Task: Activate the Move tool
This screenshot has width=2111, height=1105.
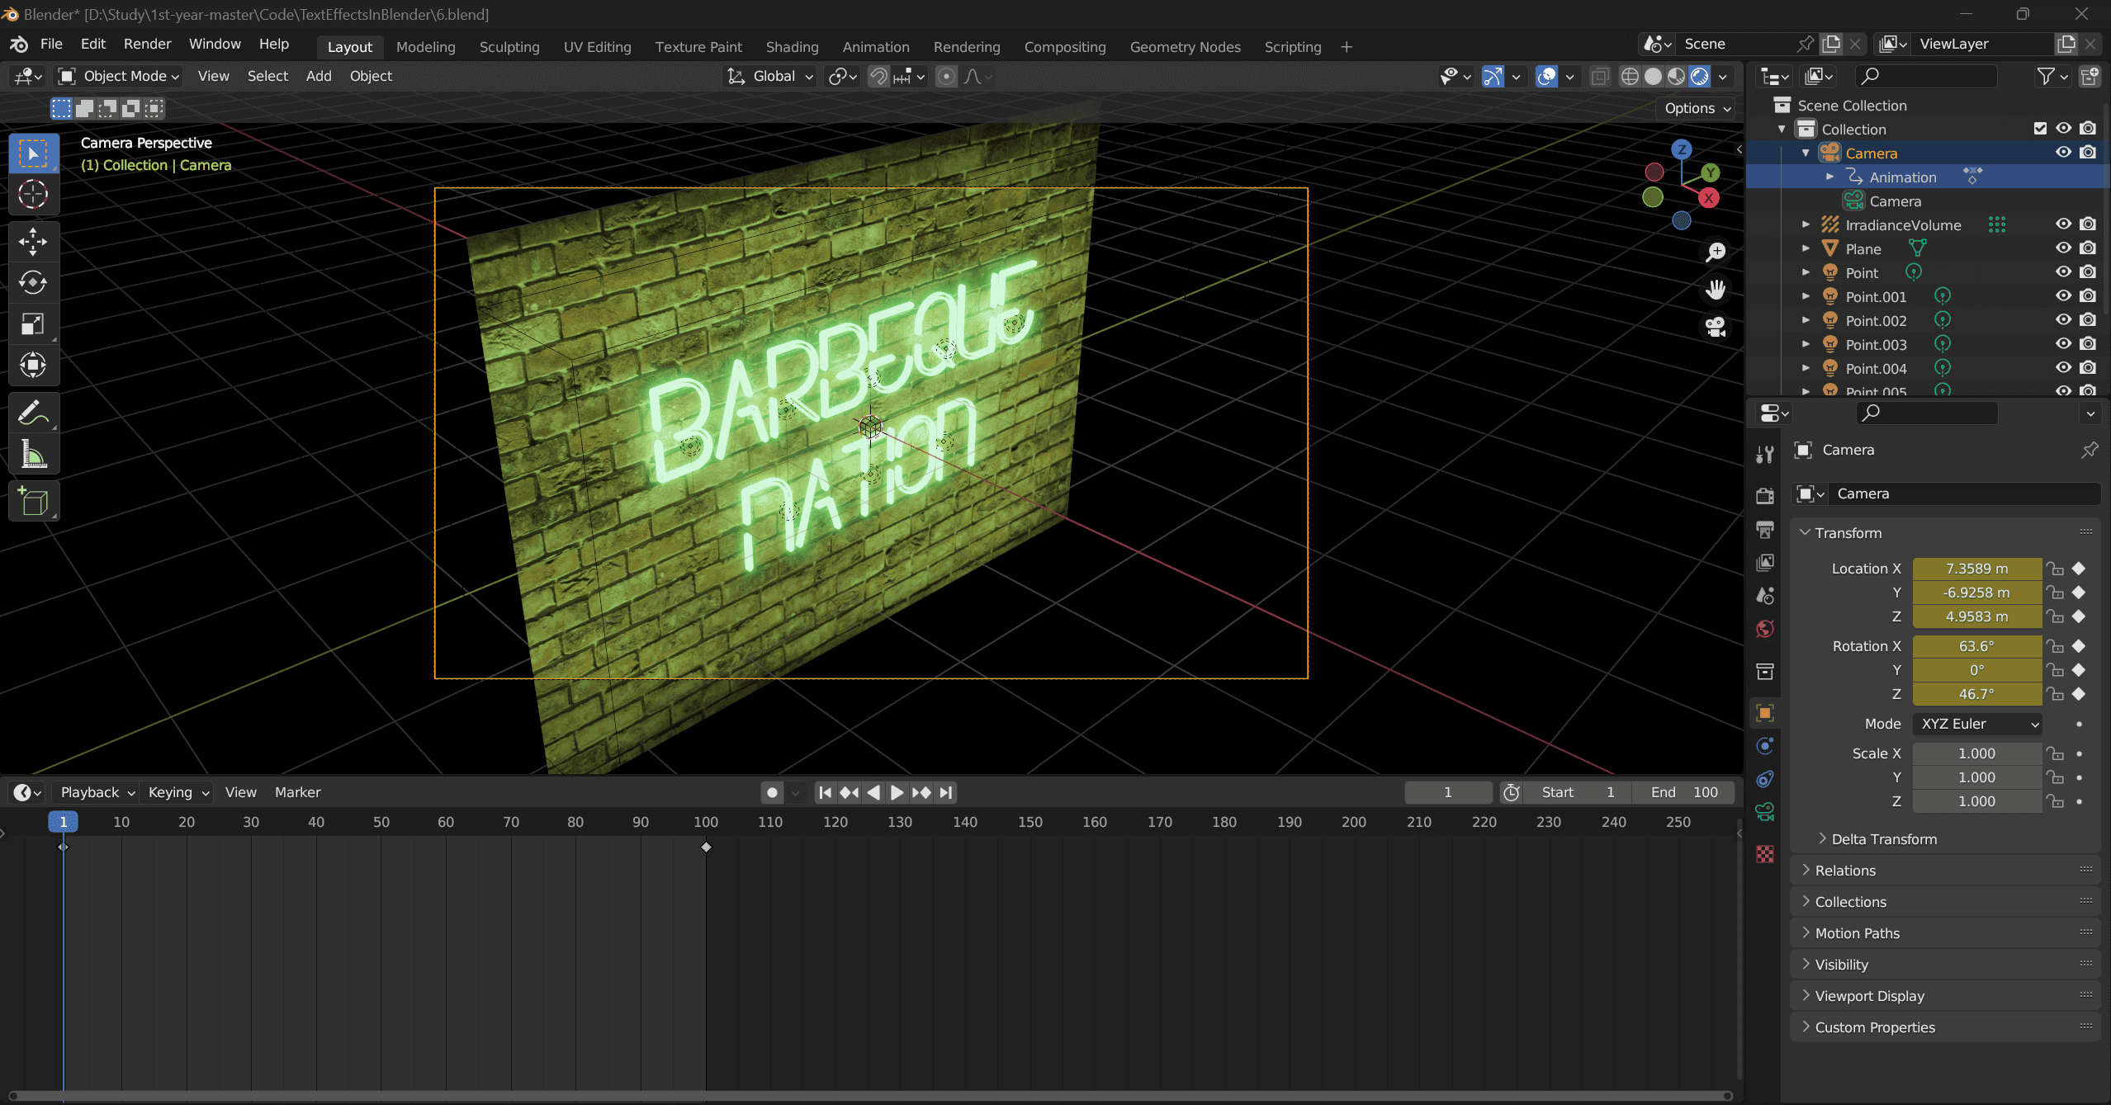Action: pos(33,242)
